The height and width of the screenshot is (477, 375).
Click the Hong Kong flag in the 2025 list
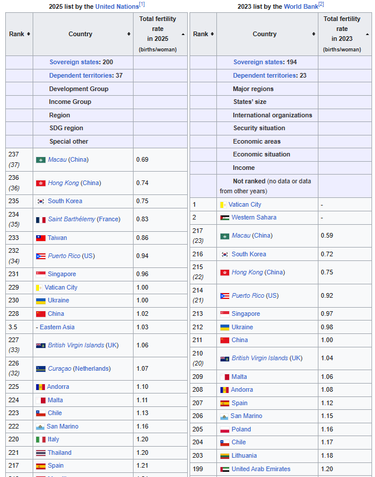(41, 183)
